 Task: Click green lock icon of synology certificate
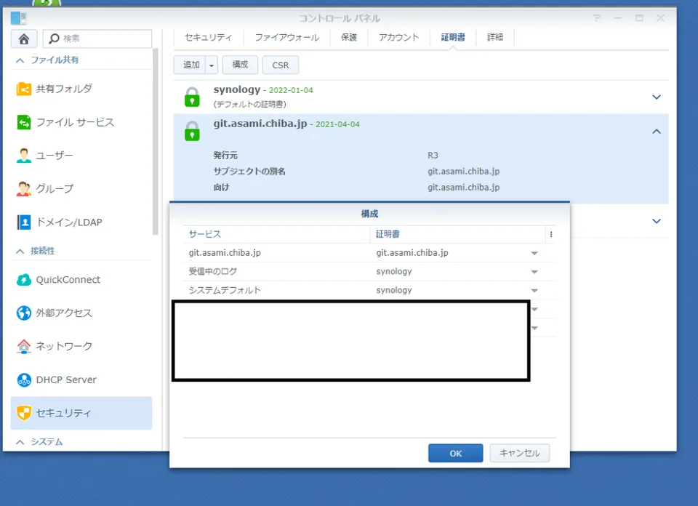[192, 97]
